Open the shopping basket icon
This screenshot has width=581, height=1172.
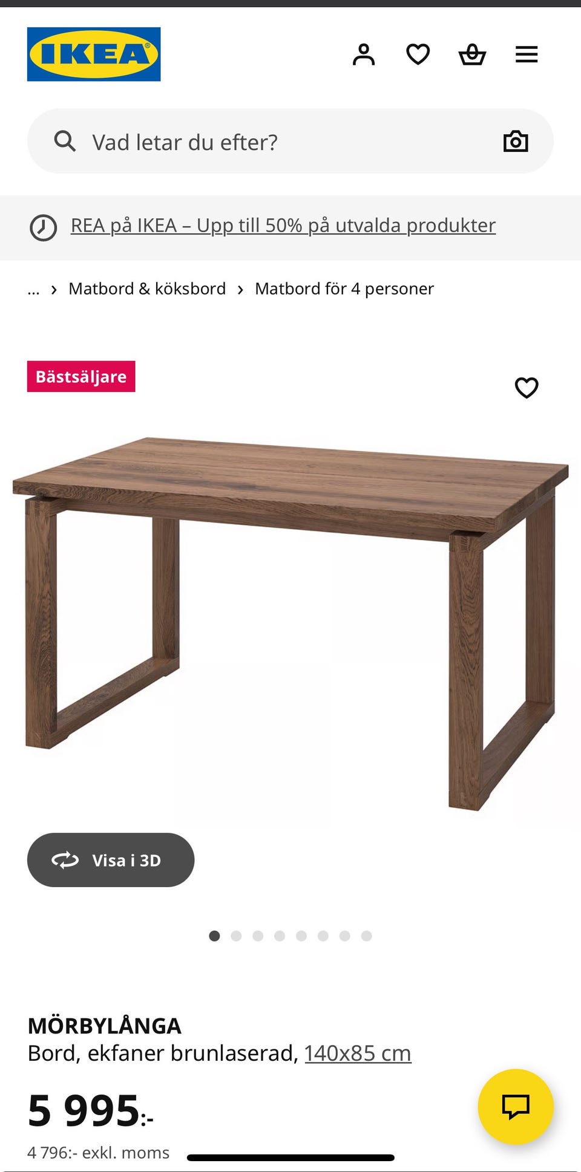(x=472, y=54)
